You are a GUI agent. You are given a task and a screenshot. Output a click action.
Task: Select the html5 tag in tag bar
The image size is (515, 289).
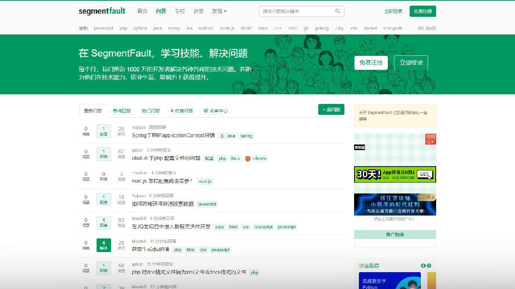[x=247, y=28]
